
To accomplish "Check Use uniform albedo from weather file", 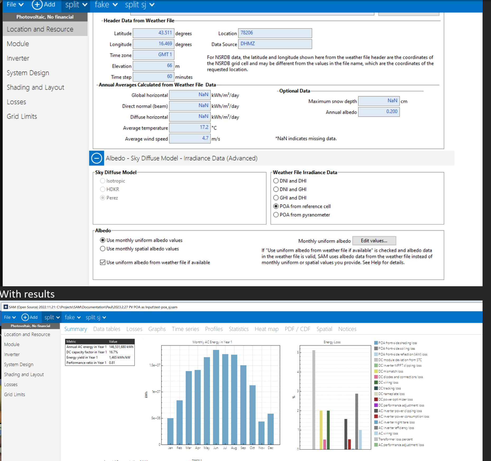I will point(102,262).
